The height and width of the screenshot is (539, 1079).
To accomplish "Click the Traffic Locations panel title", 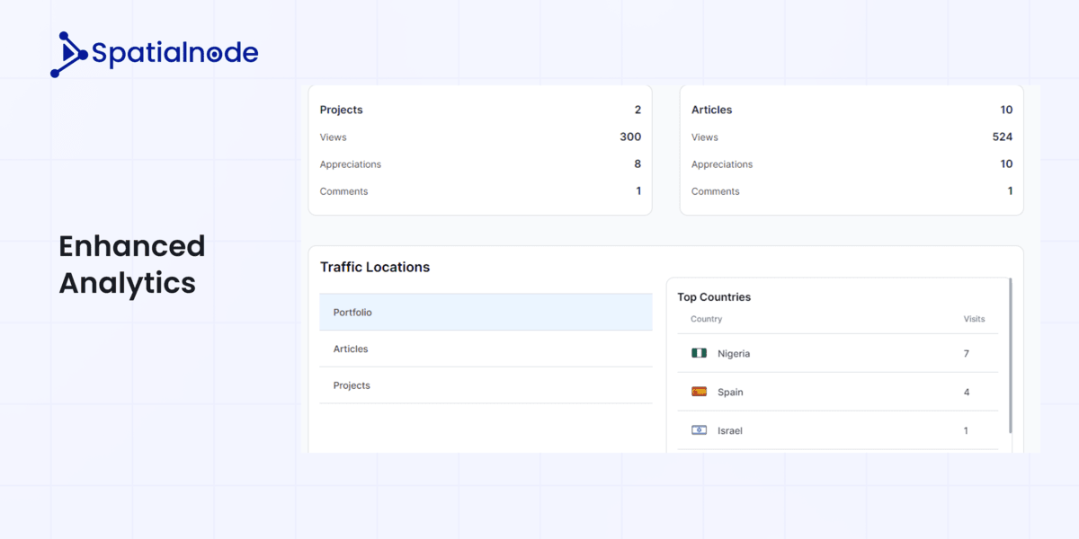I will click(375, 267).
